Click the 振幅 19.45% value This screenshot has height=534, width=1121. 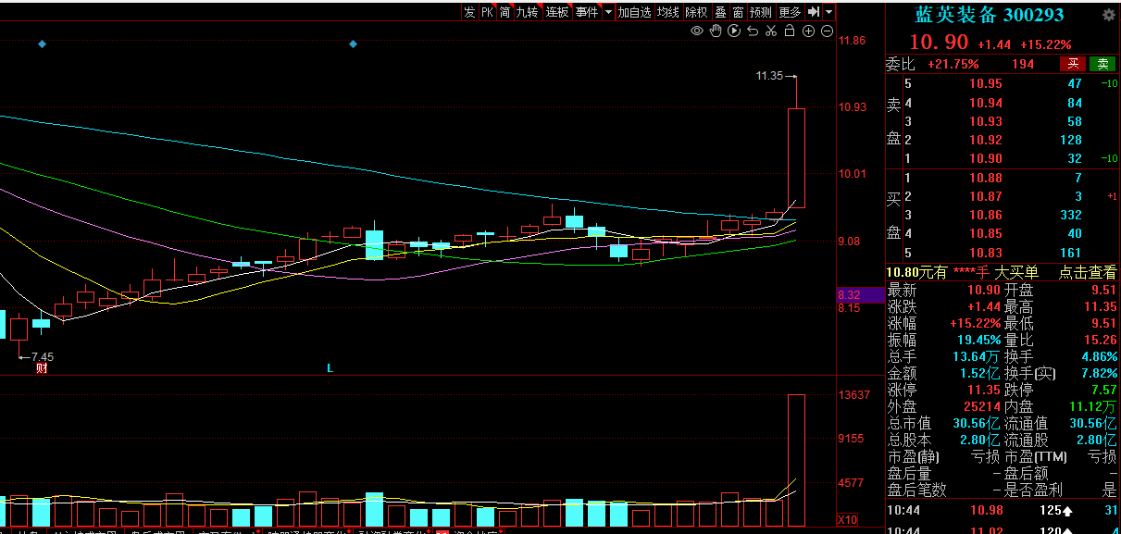pyautogui.click(x=978, y=340)
